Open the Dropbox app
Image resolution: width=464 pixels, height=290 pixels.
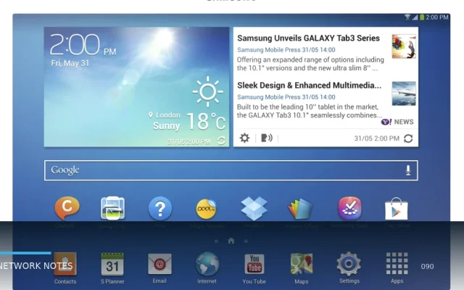point(254,208)
